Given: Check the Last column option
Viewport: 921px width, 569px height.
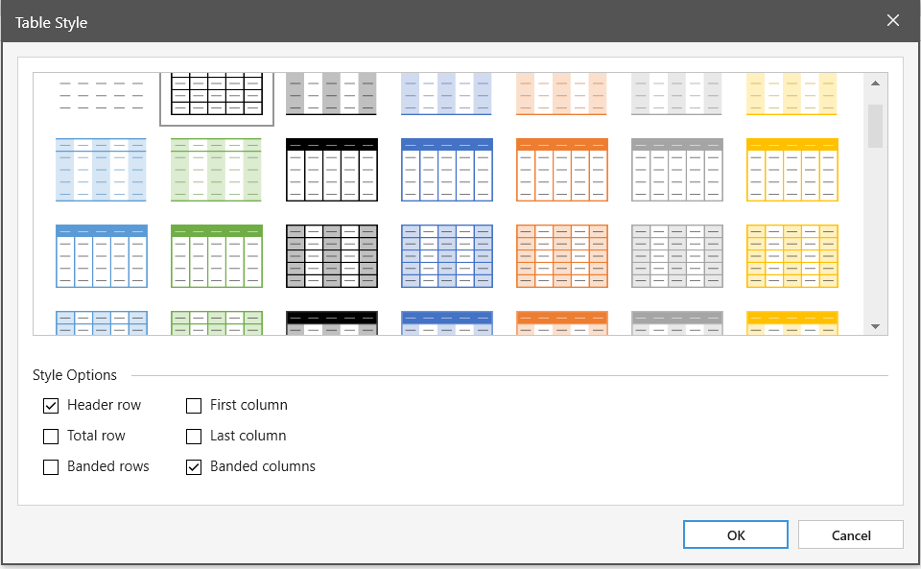Looking at the screenshot, I should [194, 437].
